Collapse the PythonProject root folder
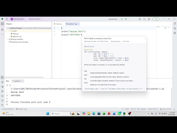 [7, 28]
